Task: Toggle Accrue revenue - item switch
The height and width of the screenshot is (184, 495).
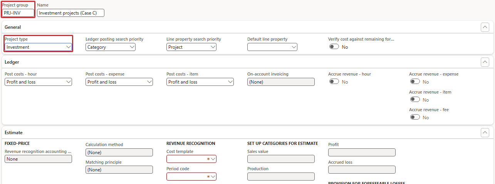Action: point(415,99)
